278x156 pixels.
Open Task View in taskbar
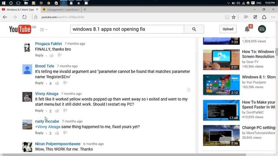[x=18, y=3]
